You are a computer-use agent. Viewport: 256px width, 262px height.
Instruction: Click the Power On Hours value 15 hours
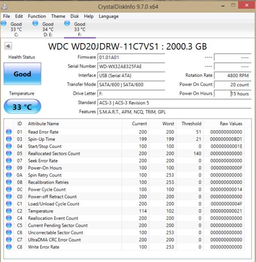[x=233, y=94]
